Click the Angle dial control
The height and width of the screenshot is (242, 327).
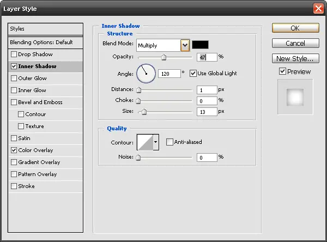coord(146,74)
